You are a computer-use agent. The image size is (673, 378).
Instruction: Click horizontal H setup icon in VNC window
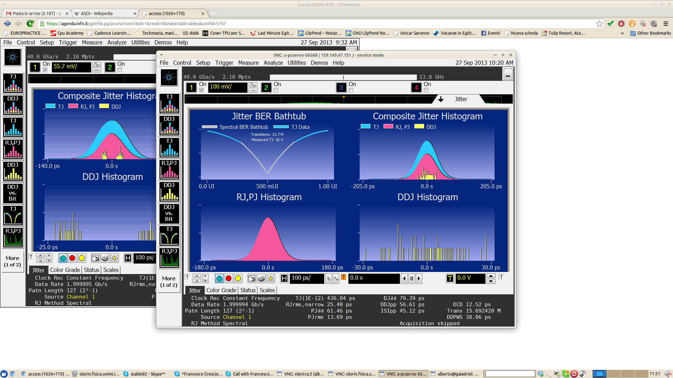(x=284, y=278)
